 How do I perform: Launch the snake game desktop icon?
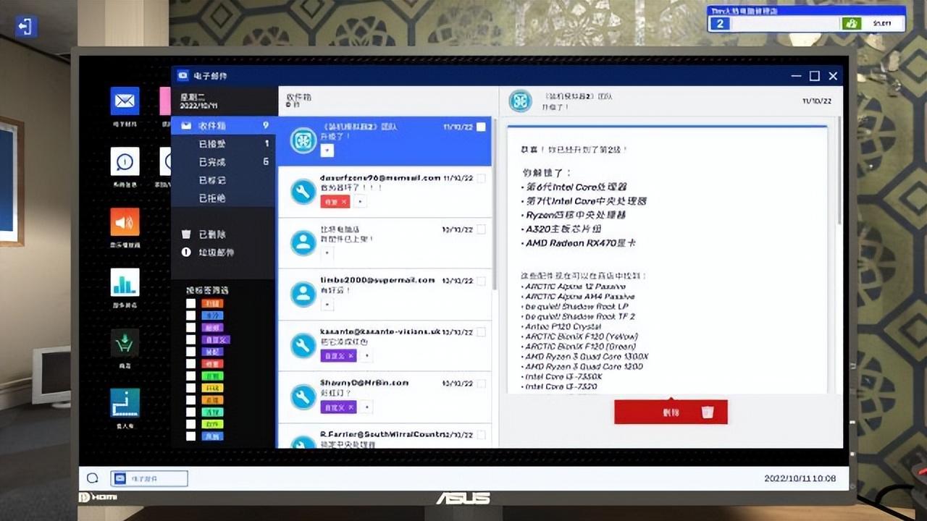[125, 403]
